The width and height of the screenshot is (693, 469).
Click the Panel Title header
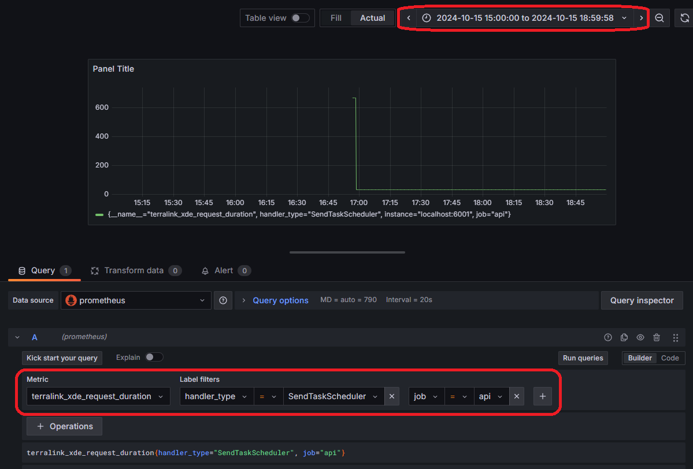point(113,69)
